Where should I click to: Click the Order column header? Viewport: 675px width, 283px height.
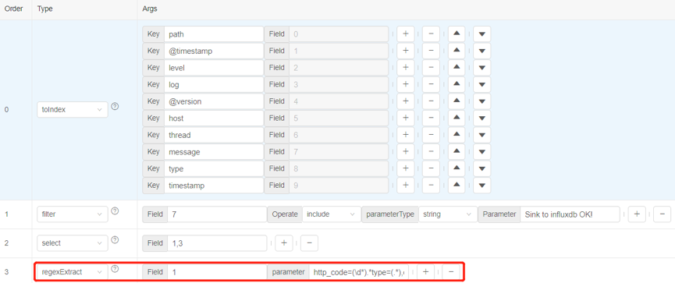coord(13,9)
